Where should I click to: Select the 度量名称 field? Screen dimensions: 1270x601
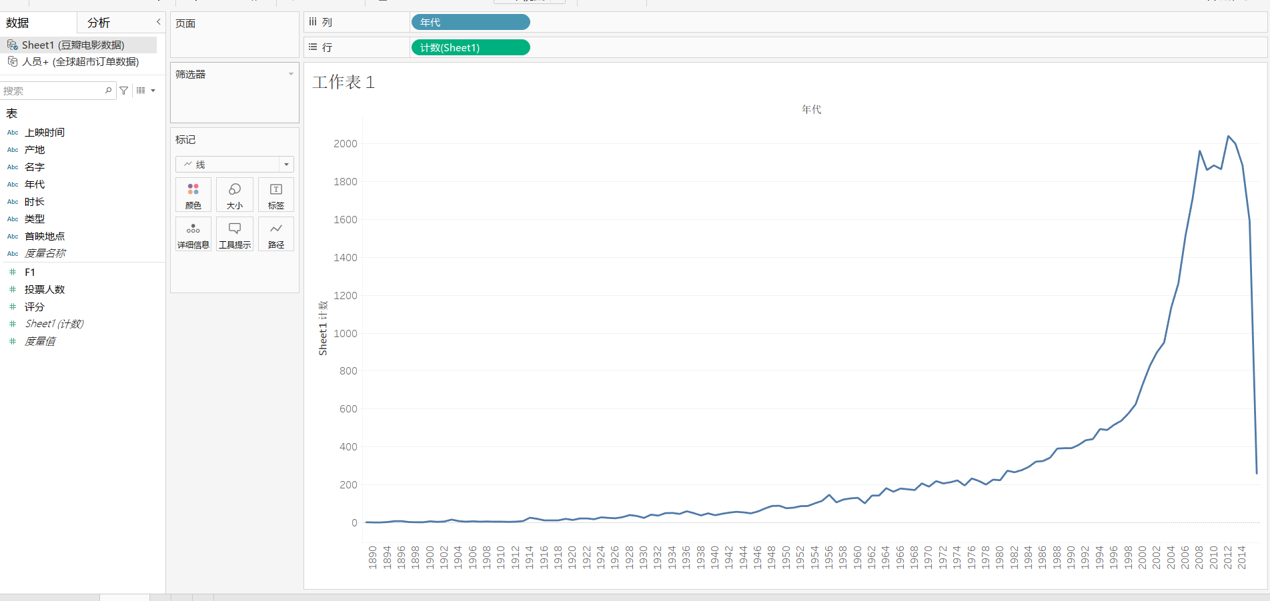coord(45,253)
